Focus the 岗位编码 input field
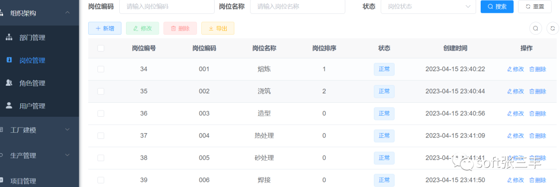The height and width of the screenshot is (187, 560). click(167, 6)
